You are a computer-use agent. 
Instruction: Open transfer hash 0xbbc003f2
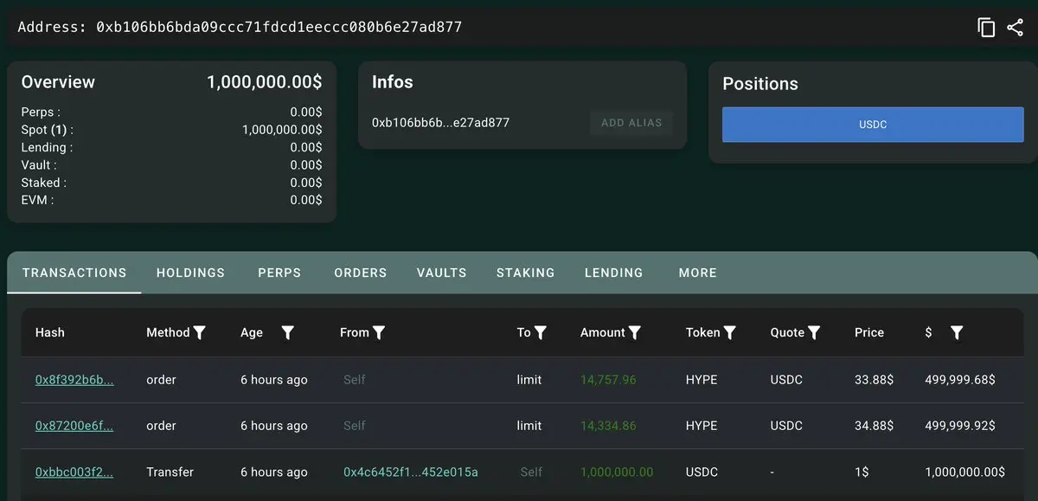pyautogui.click(x=74, y=472)
